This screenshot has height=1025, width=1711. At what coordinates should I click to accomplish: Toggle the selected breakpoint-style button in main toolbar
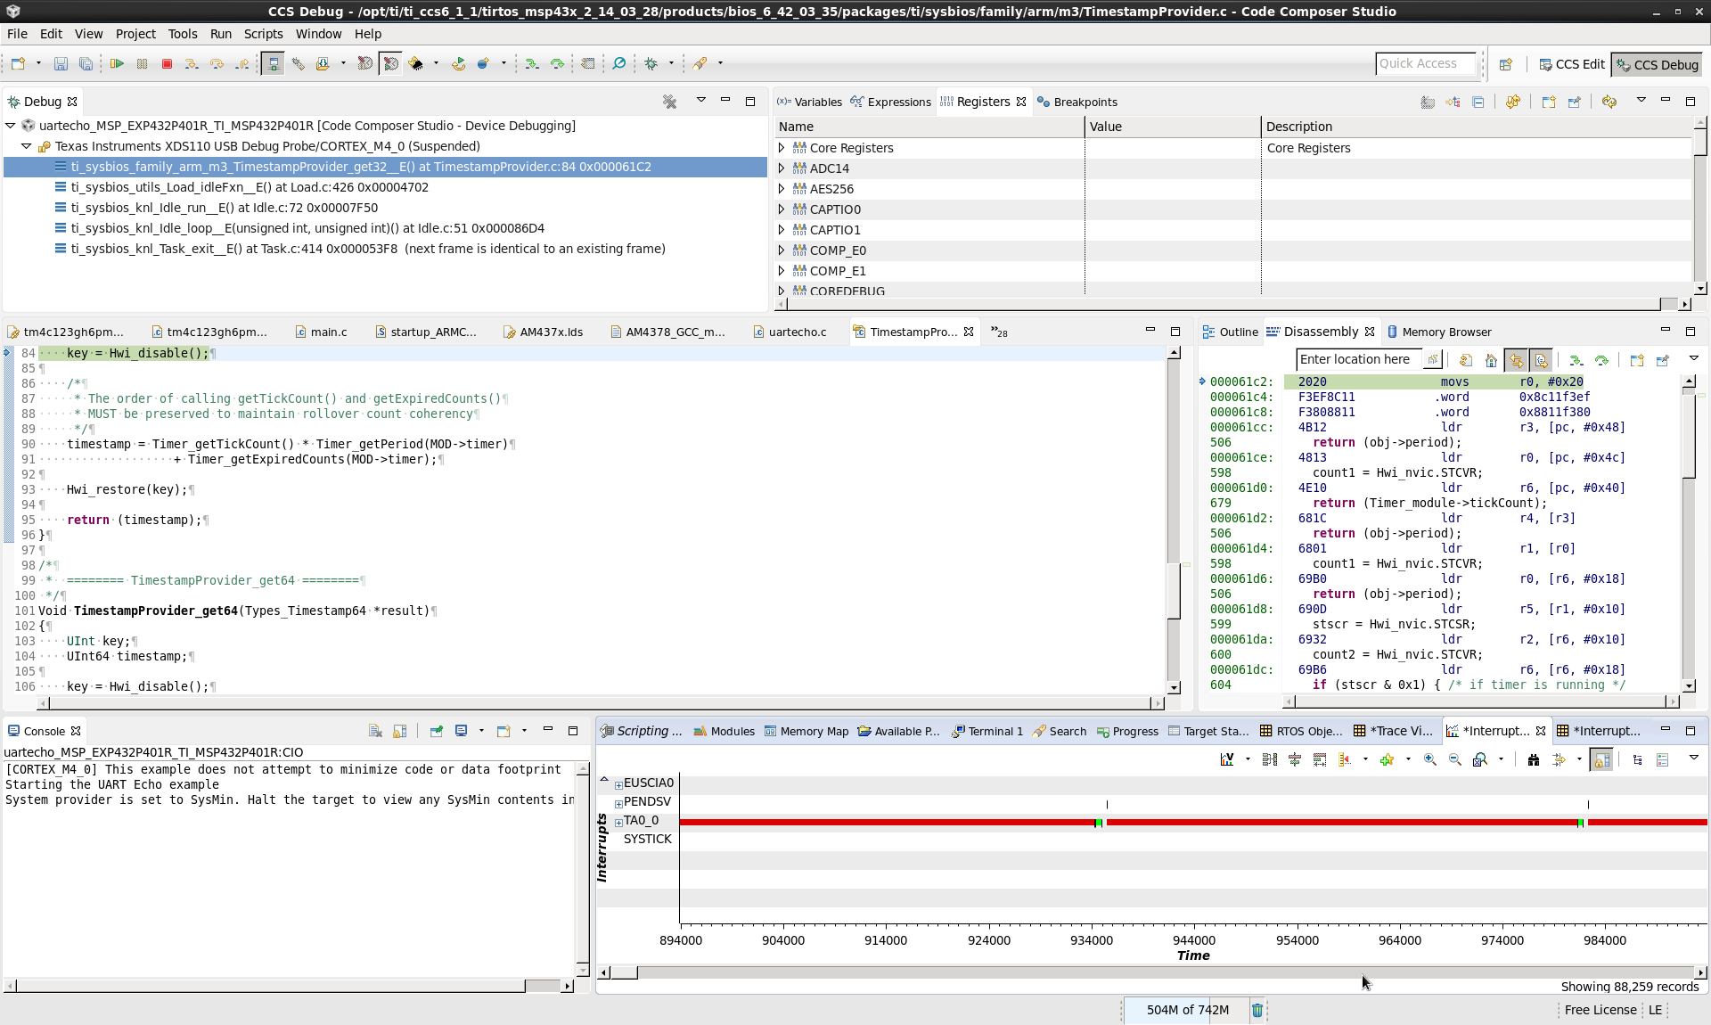(x=390, y=63)
